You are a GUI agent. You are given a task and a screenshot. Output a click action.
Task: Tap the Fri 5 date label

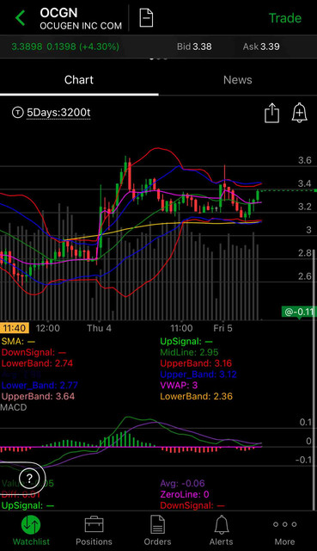[x=223, y=328]
